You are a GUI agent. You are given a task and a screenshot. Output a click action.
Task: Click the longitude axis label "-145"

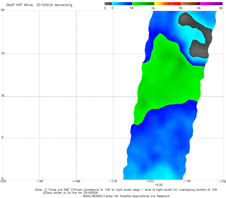pos(39,181)
